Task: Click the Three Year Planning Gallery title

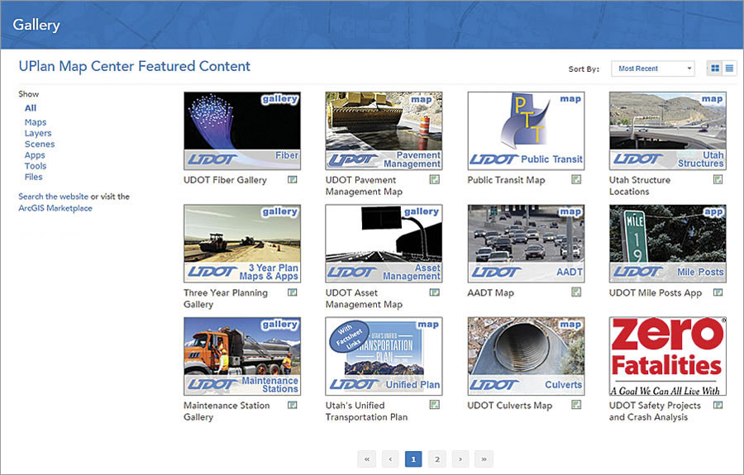Action: tap(226, 299)
